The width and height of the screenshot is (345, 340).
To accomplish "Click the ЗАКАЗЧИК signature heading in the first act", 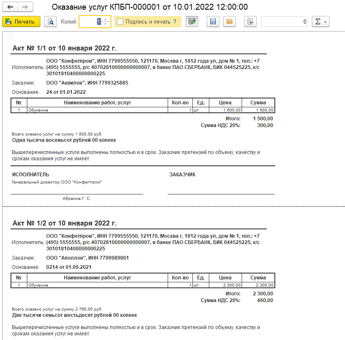I will point(182,175).
